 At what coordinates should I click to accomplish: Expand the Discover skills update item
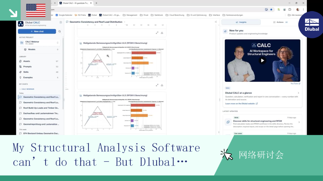(x=299, y=122)
